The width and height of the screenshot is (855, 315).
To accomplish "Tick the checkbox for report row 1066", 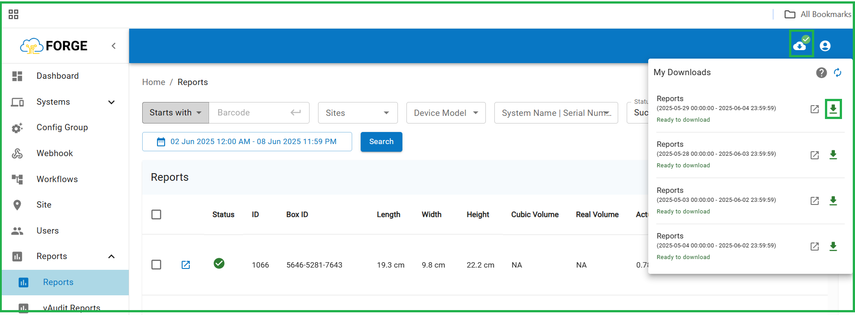I will (157, 265).
